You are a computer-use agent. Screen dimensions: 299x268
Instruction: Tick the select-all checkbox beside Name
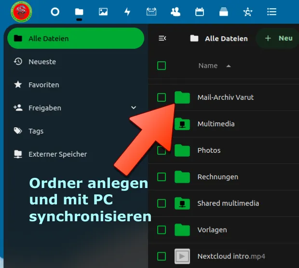pos(162,66)
